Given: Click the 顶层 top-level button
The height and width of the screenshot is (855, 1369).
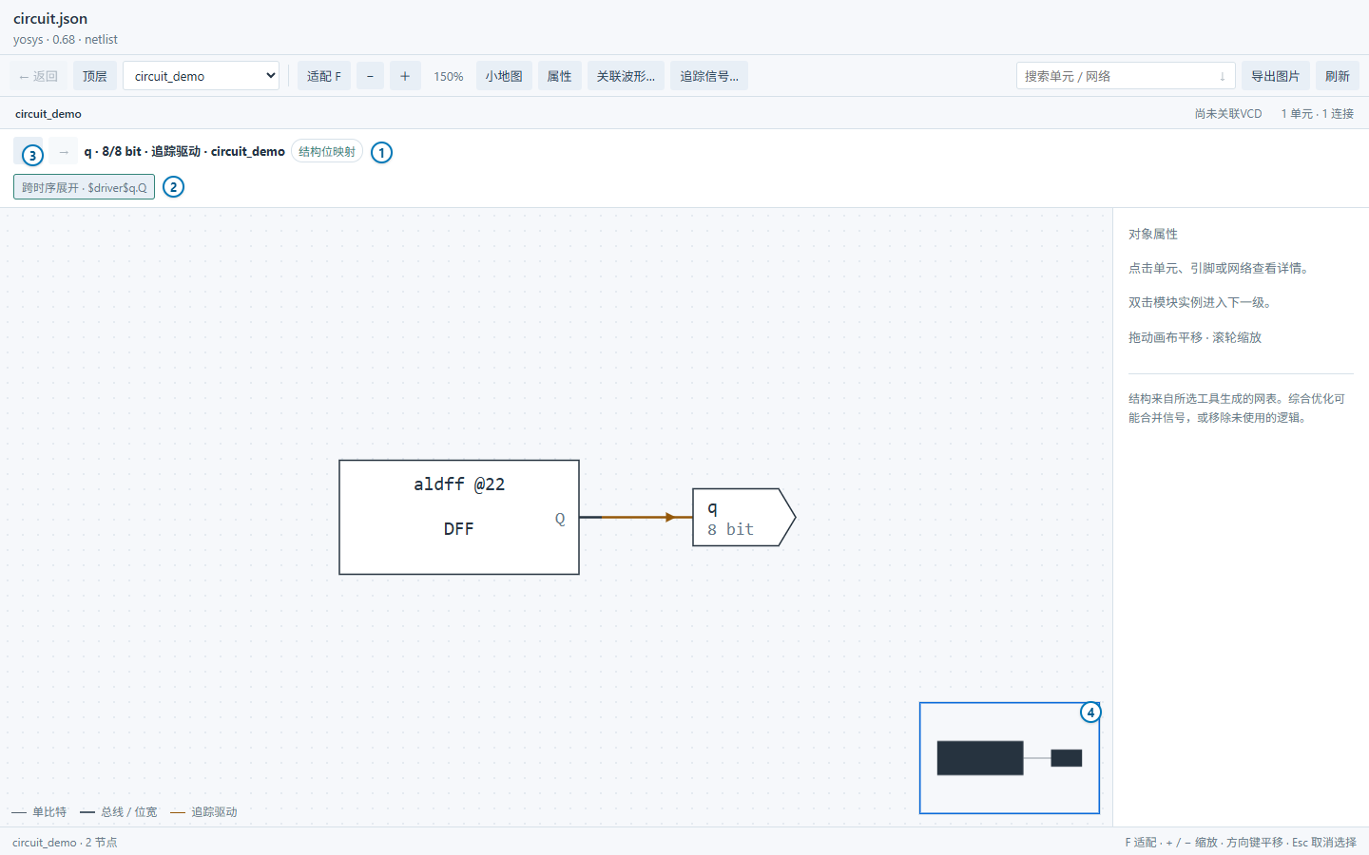Looking at the screenshot, I should click(x=95, y=76).
